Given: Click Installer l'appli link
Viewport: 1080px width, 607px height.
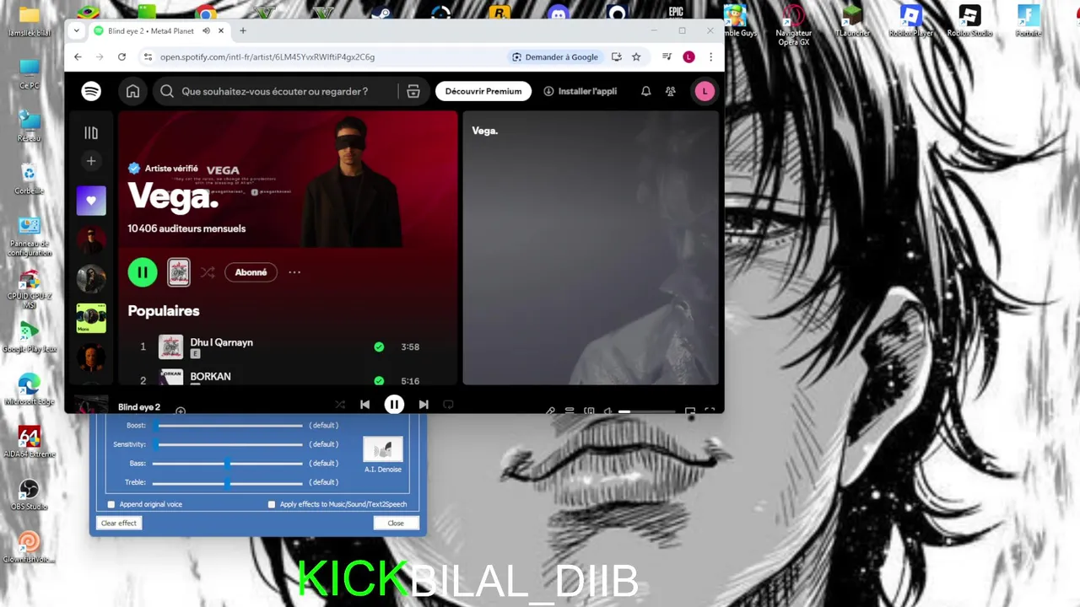Looking at the screenshot, I should coord(580,91).
